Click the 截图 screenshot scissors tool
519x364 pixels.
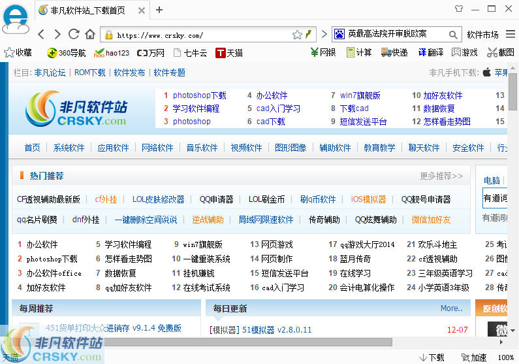click(x=501, y=52)
